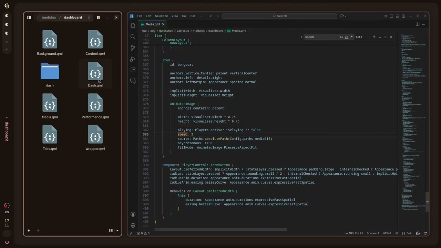
Task: Click the errors and warnings status indicator
Action: pyautogui.click(x=143, y=233)
